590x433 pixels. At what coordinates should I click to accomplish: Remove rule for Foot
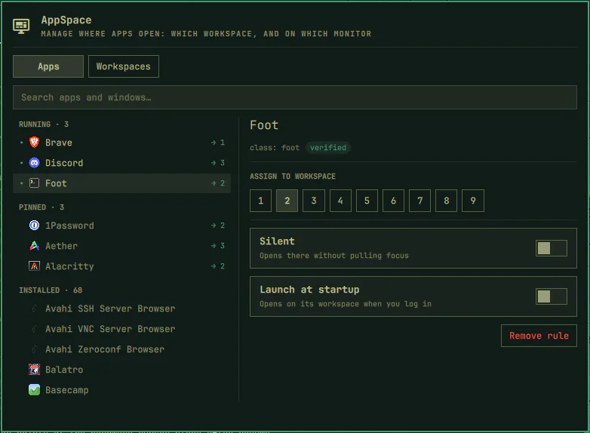coord(539,336)
